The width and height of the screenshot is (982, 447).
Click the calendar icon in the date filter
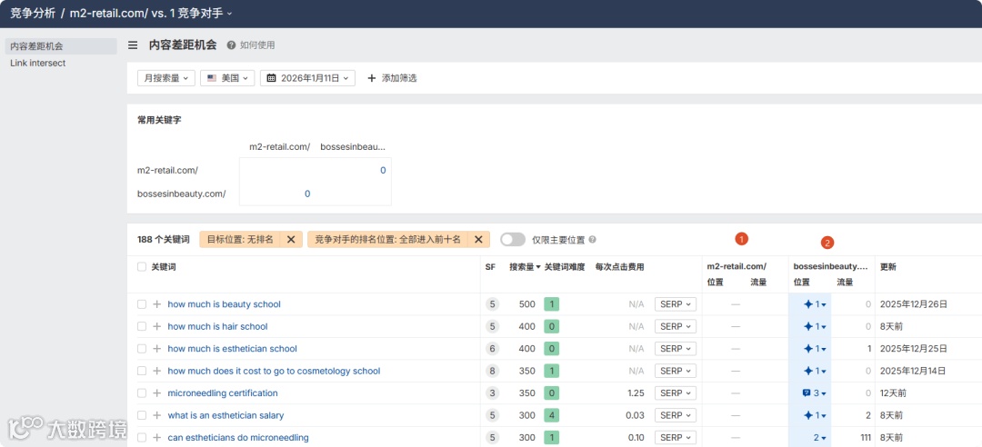click(271, 78)
